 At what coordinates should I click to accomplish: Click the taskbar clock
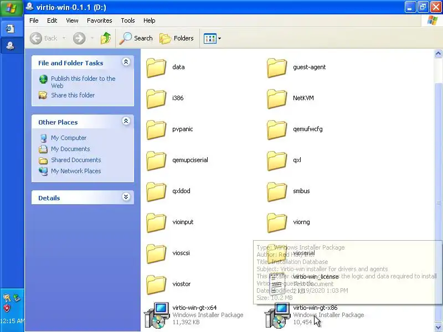click(x=12, y=321)
